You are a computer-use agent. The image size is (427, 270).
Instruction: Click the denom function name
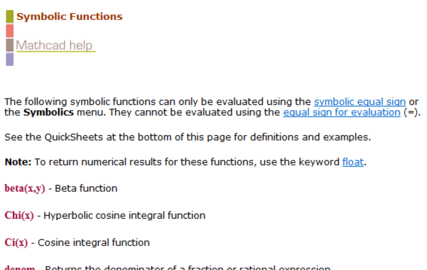20,268
